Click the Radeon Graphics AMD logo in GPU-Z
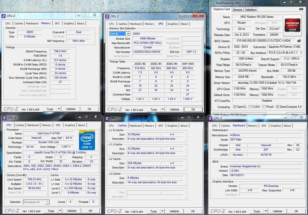 click(x=293, y=25)
